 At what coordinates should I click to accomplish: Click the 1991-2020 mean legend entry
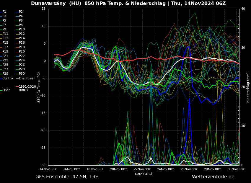pos(27,88)
